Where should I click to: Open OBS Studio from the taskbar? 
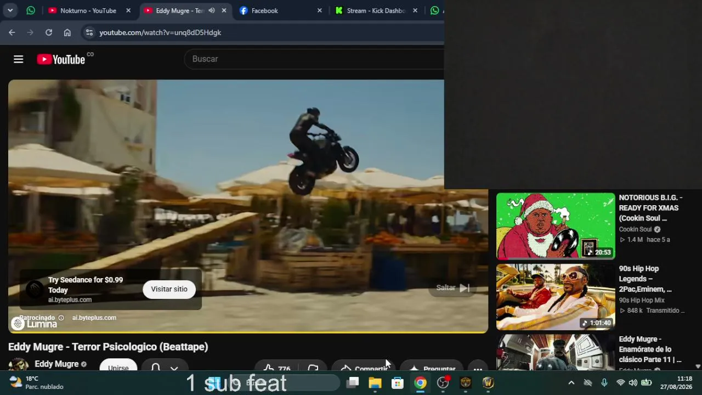[443, 382]
